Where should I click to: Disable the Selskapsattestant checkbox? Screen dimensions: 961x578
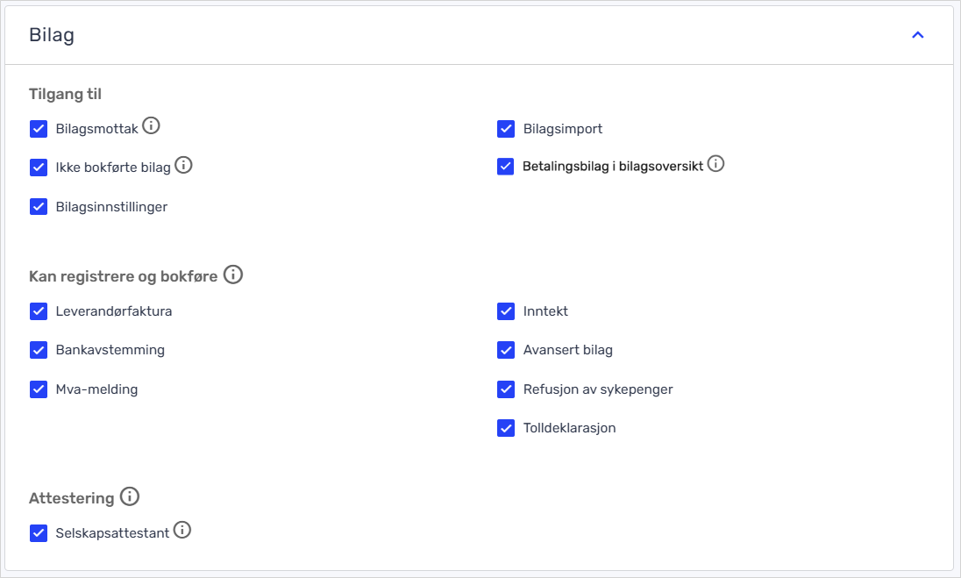[39, 533]
